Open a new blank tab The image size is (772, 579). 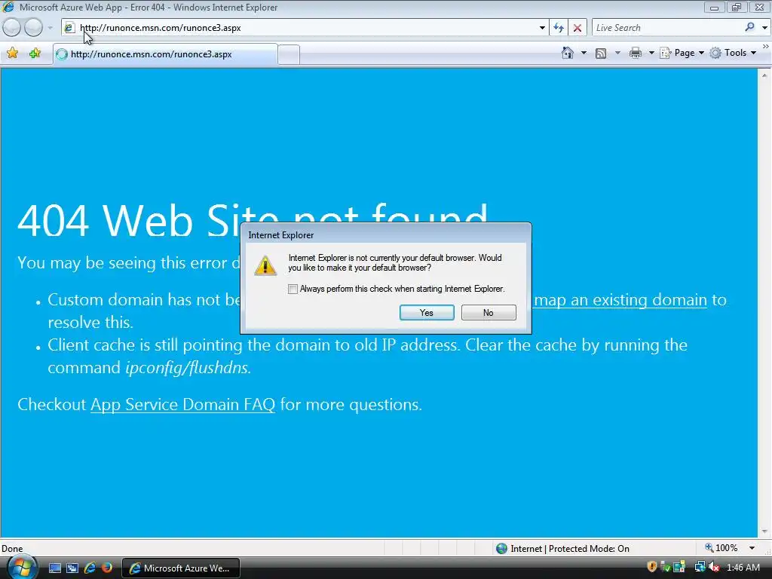pyautogui.click(x=289, y=54)
